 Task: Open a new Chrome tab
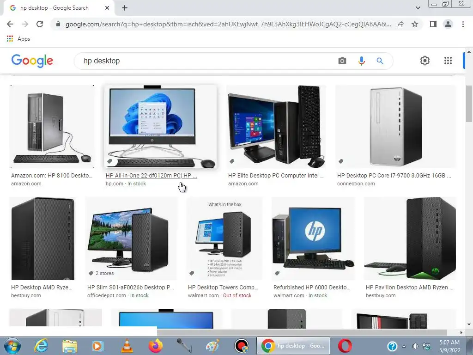point(125,8)
